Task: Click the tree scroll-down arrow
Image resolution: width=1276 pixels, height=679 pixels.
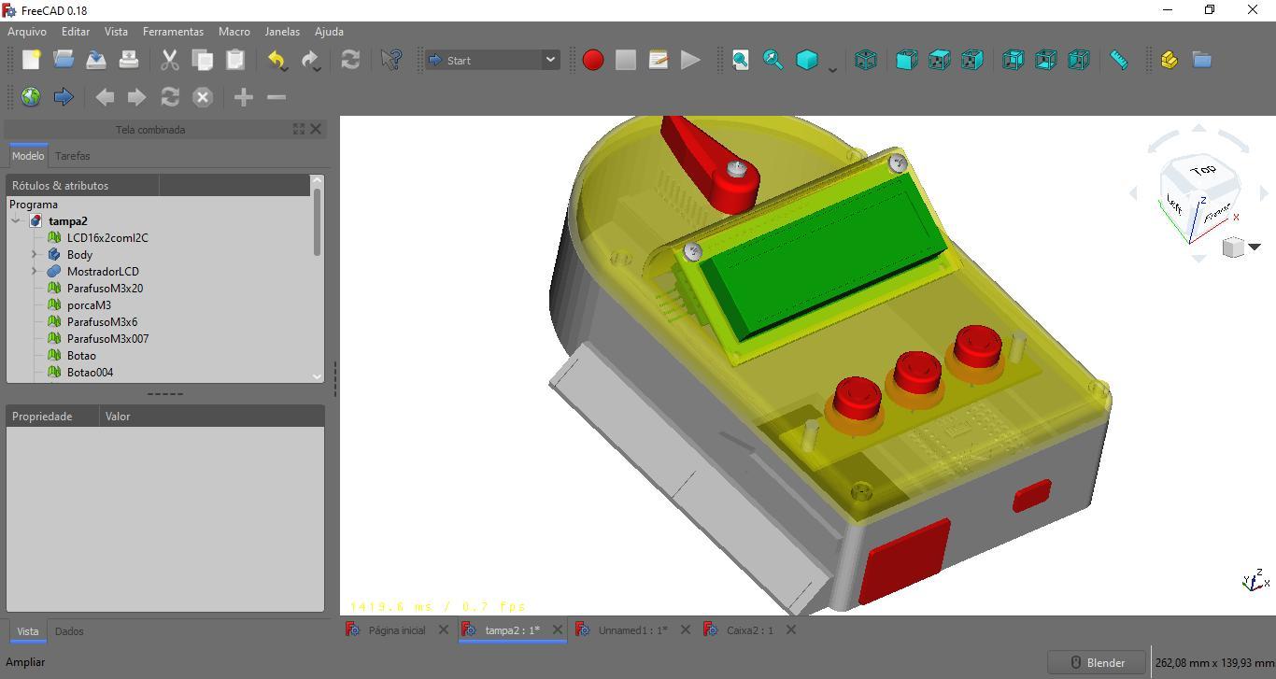Action: point(318,375)
